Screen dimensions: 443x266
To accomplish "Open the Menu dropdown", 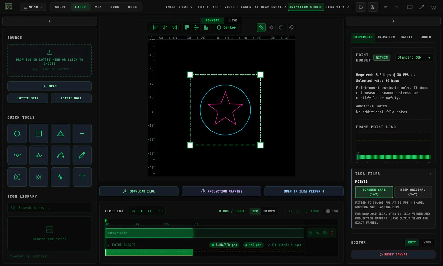I will click(x=33, y=7).
